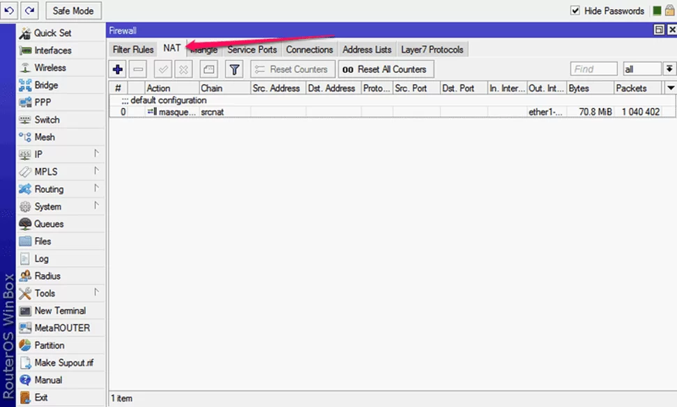Click the remove rule minus icon

tap(138, 70)
